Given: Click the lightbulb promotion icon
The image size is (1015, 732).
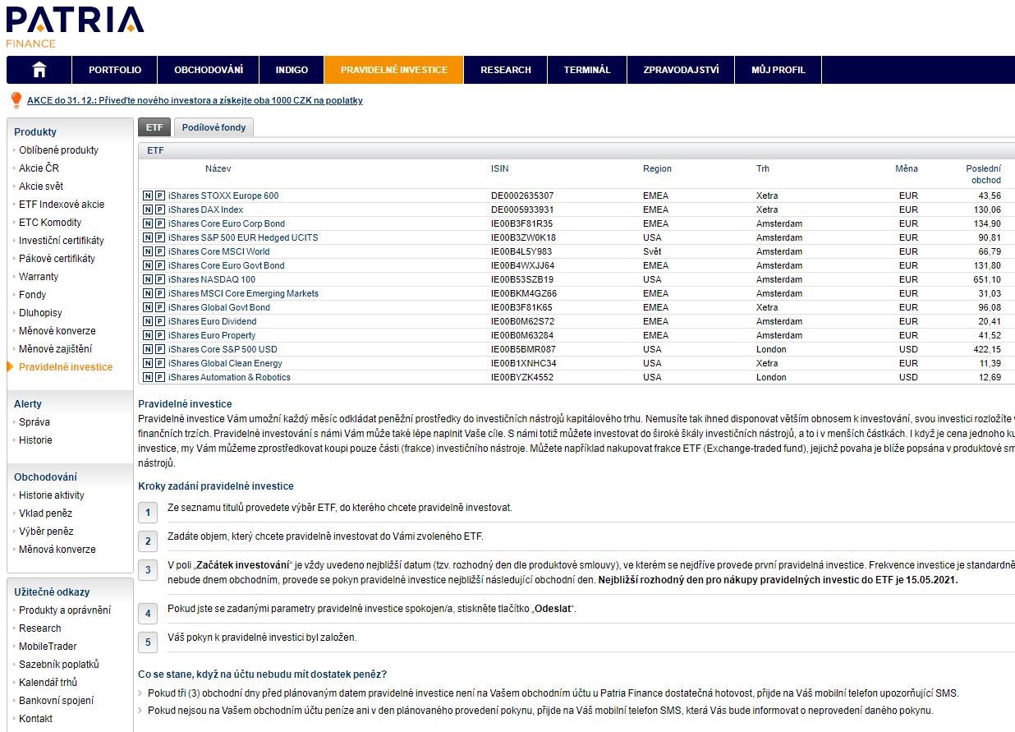Looking at the screenshot, I should pyautogui.click(x=16, y=100).
